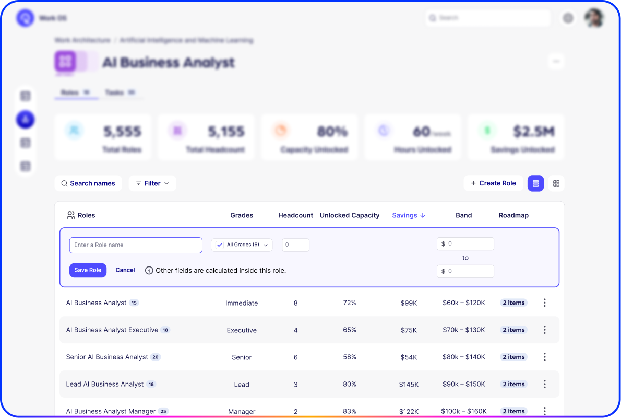Click the Work OS logo

pyautogui.click(x=25, y=18)
